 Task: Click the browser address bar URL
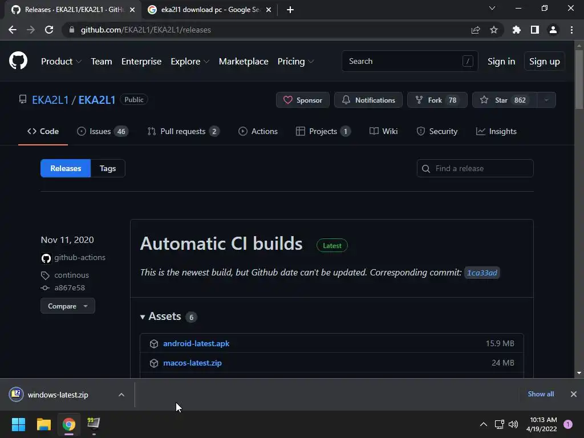click(145, 30)
